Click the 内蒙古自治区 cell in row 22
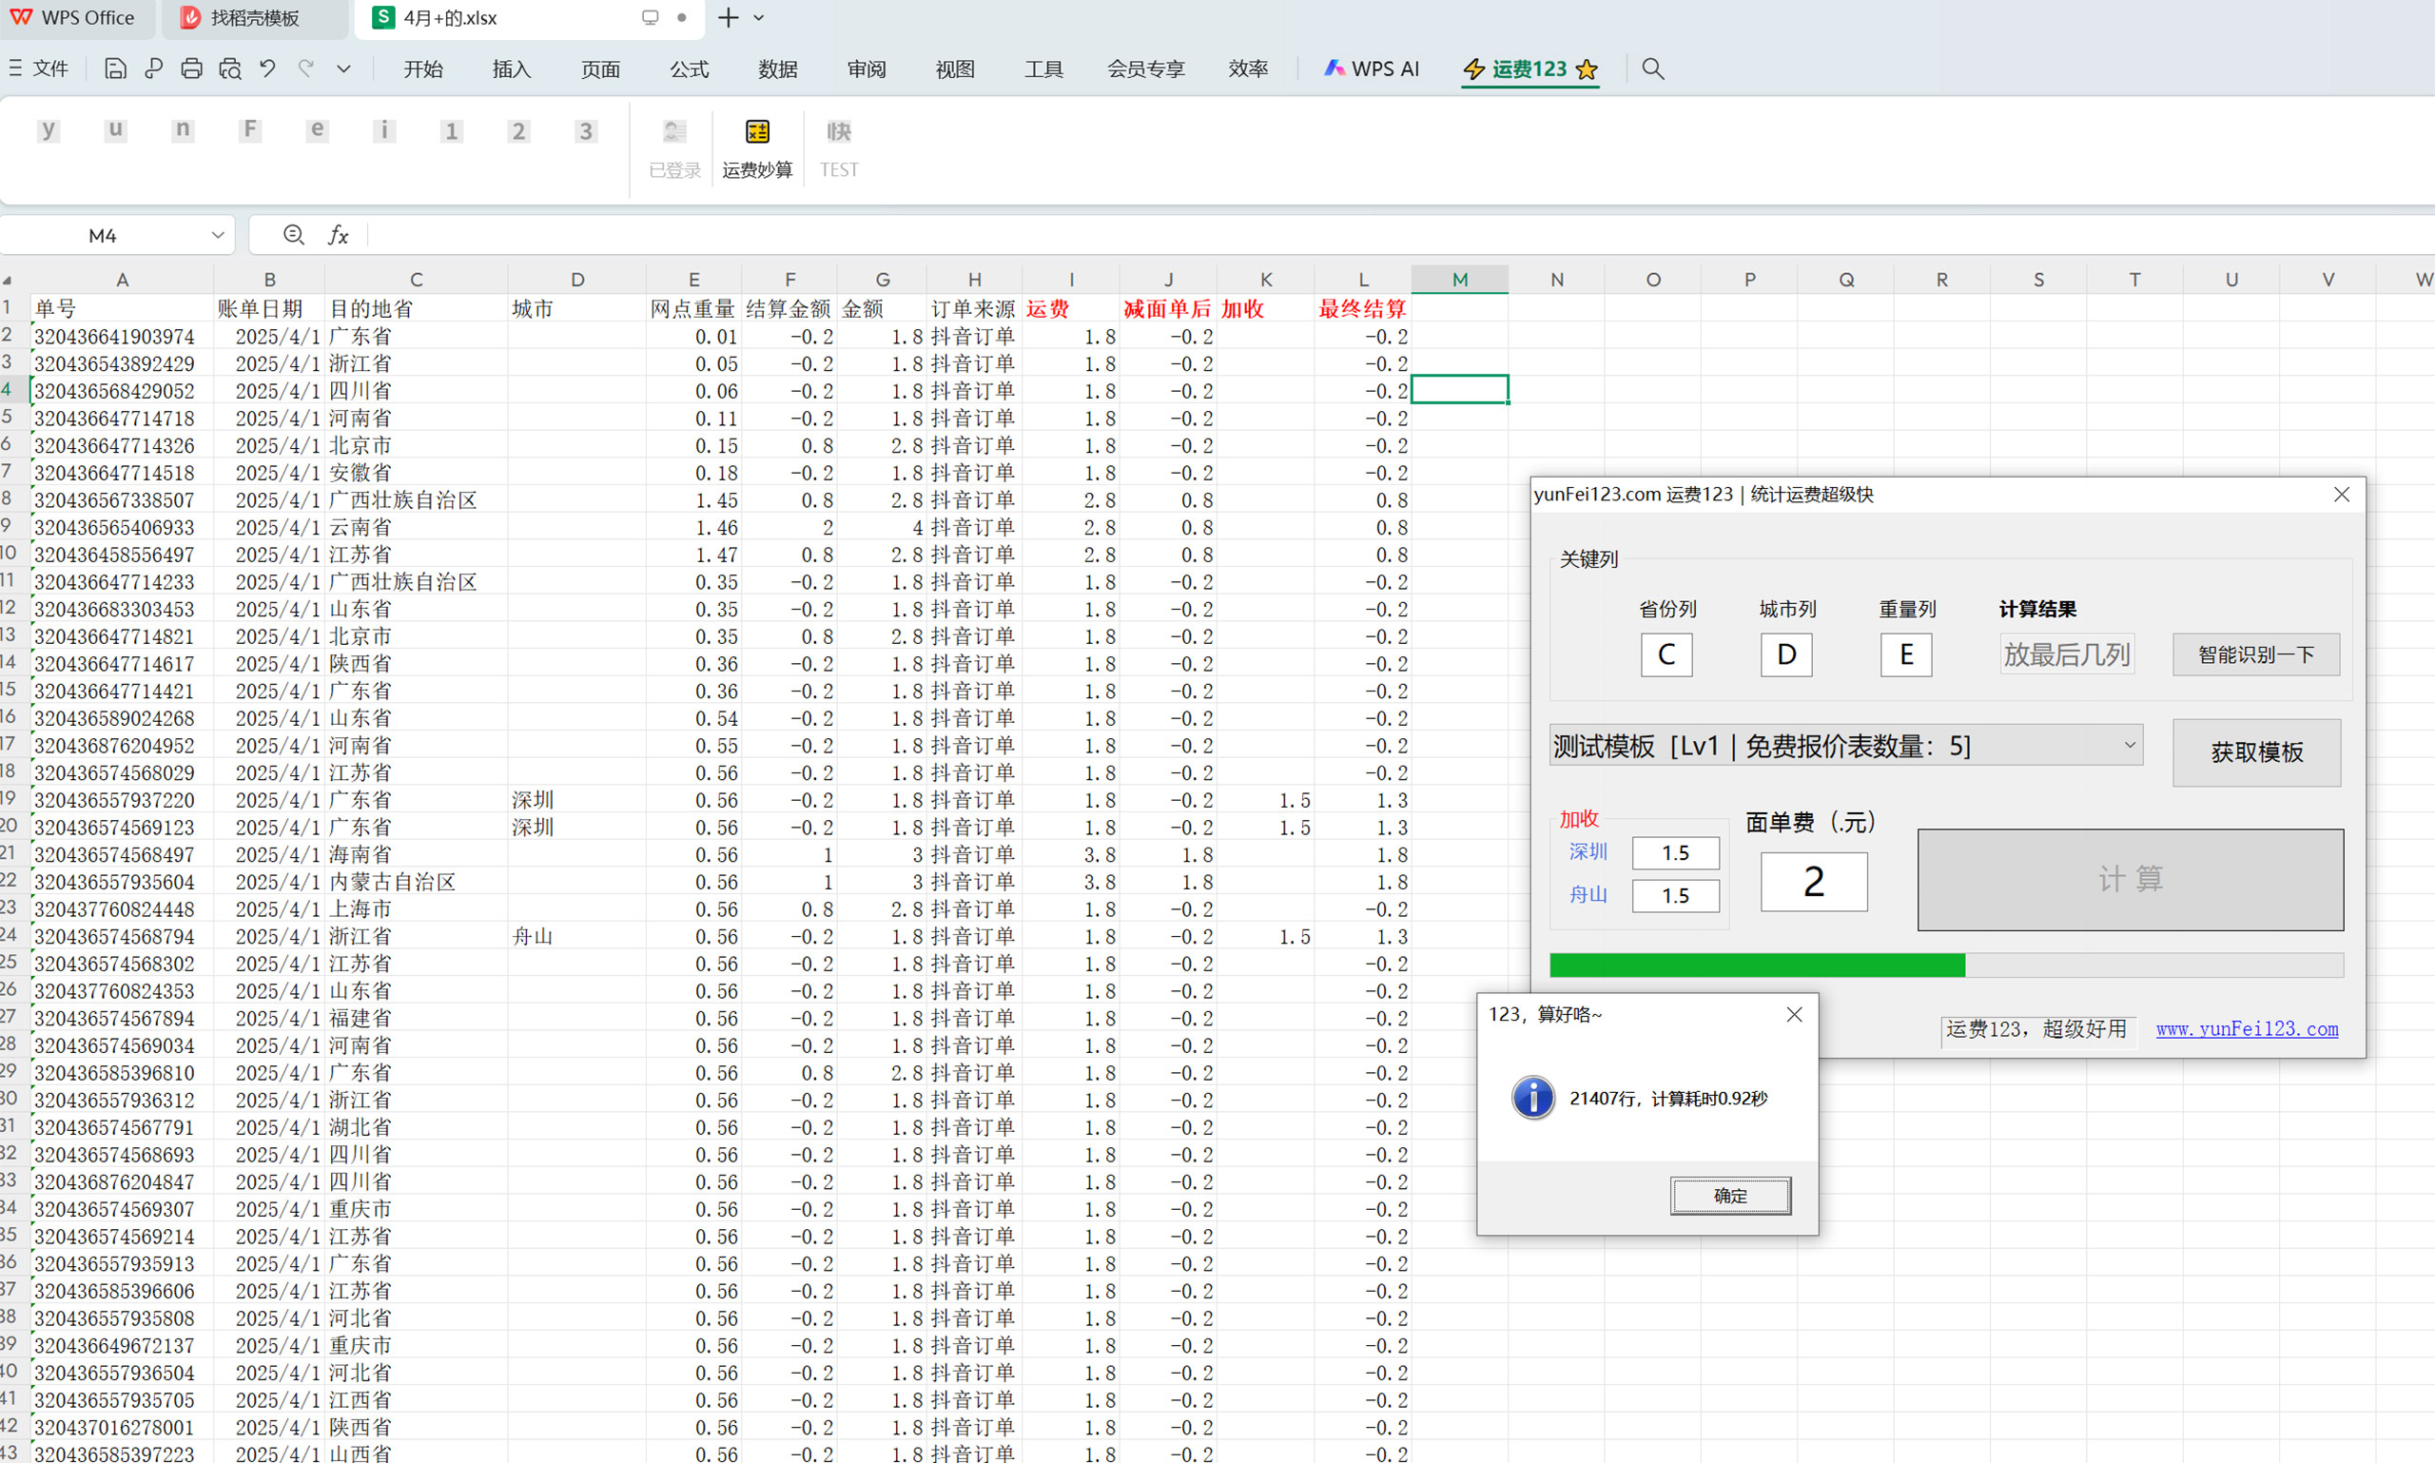Screen dimensions: 2435x1463 point(416,882)
